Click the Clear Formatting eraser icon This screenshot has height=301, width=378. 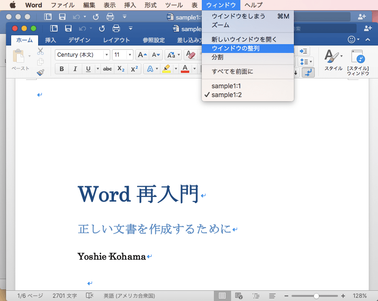tap(190, 55)
